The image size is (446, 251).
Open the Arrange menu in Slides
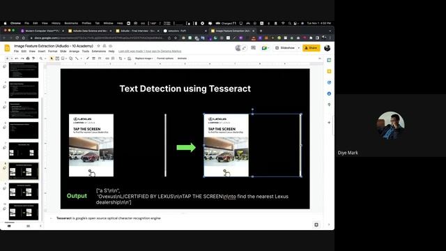[x=75, y=51]
